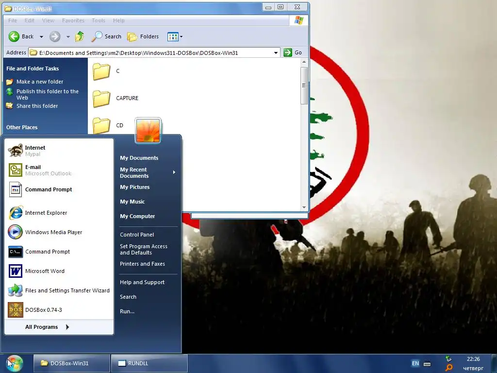Expand the Address bar dropdown
This screenshot has height=373, width=497.
[276, 52]
